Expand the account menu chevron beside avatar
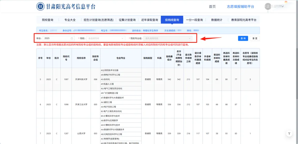Viewport: 298px width, 144px height. tap(283, 6)
